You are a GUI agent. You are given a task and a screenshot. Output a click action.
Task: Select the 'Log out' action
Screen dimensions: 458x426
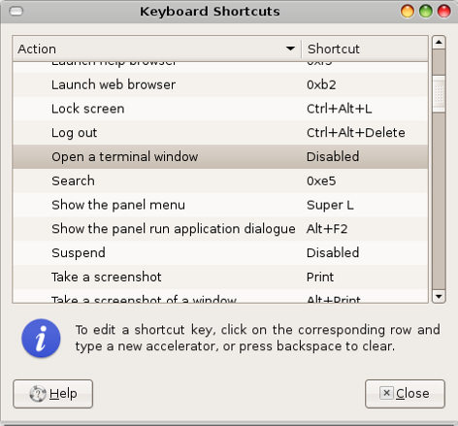(220, 133)
